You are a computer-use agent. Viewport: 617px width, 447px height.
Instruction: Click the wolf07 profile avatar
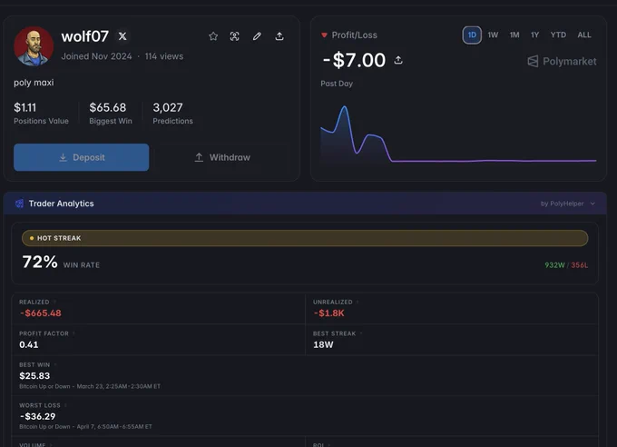point(34,46)
